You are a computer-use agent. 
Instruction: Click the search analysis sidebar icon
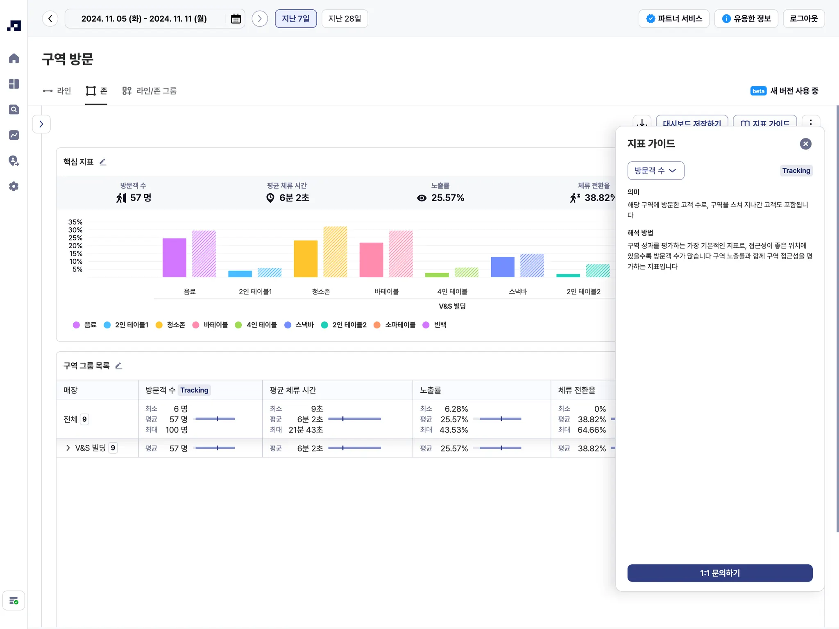click(x=14, y=109)
